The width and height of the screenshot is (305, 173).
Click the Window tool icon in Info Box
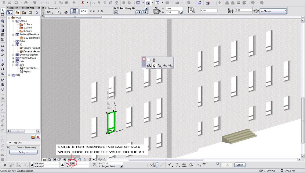74,11
